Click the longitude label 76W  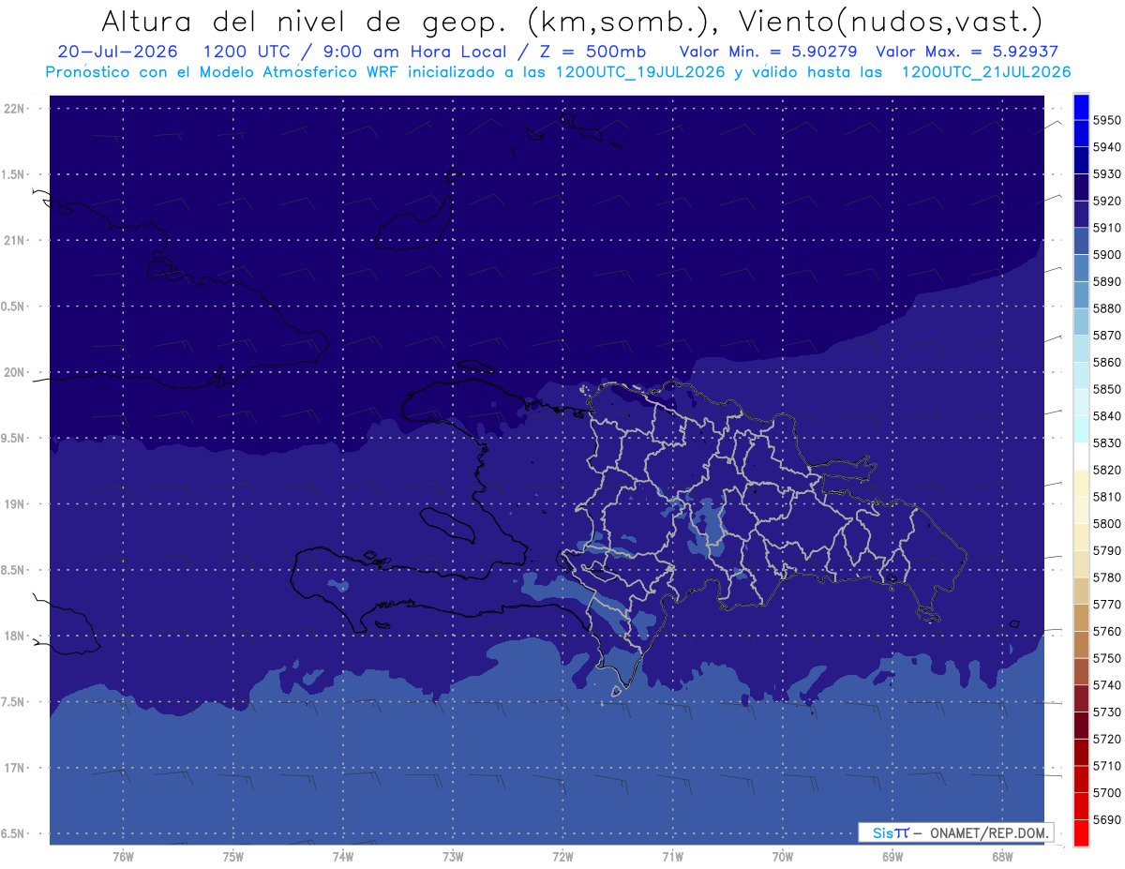pyautogui.click(x=123, y=856)
